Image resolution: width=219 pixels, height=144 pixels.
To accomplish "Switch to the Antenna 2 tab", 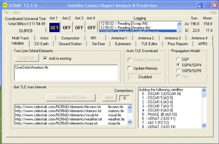I will [146, 38].
